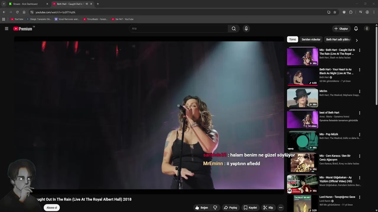Screen dimensions: 378x212
Task: Close the Stream - Kick Dashboard tab
Action: tap(47, 4)
